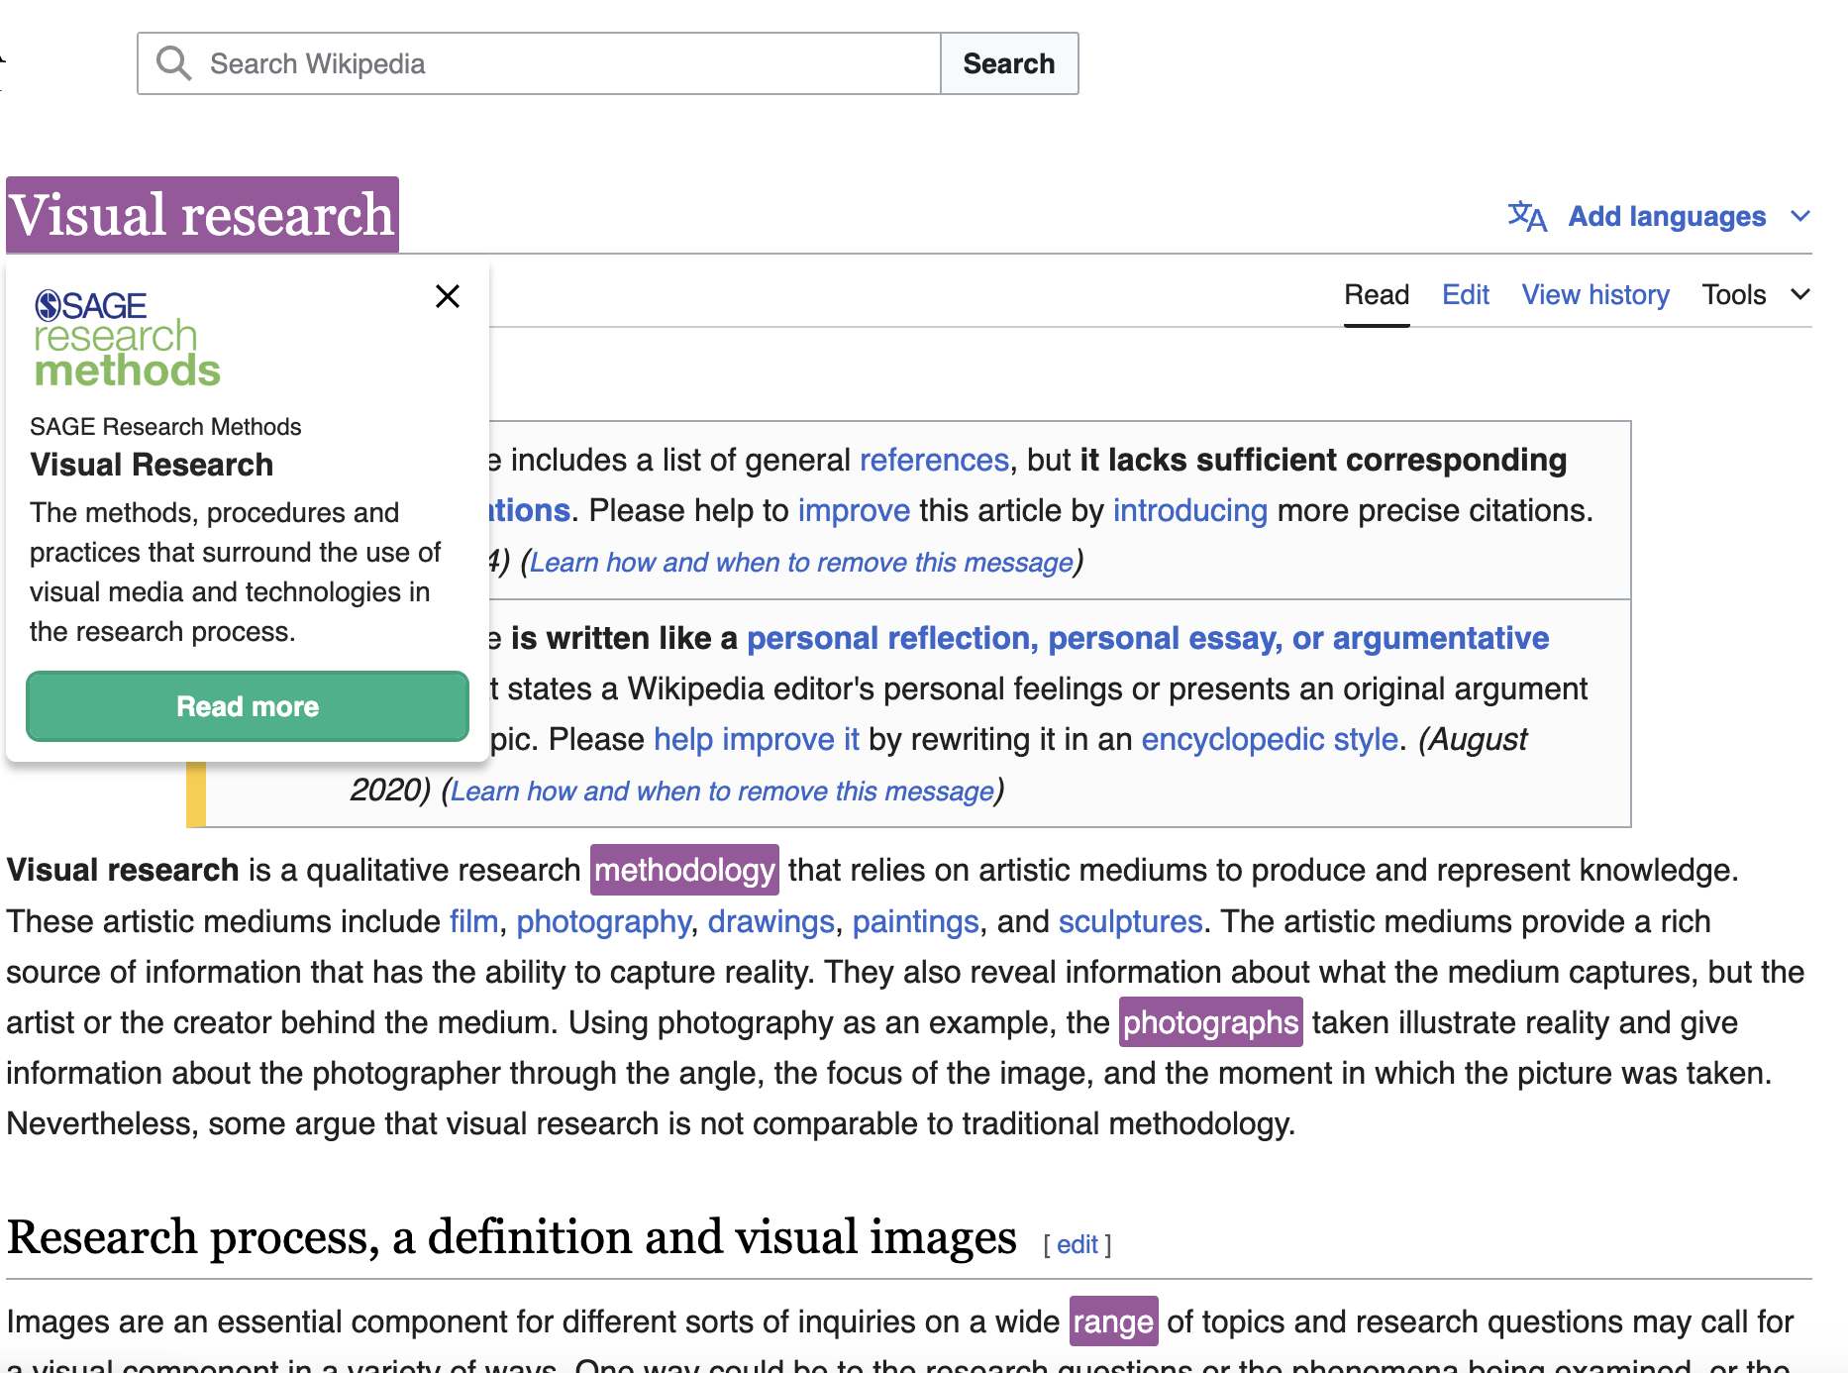The height and width of the screenshot is (1373, 1848).
Task: Click the SAGE Research Methods caption text
Action: coord(165,427)
